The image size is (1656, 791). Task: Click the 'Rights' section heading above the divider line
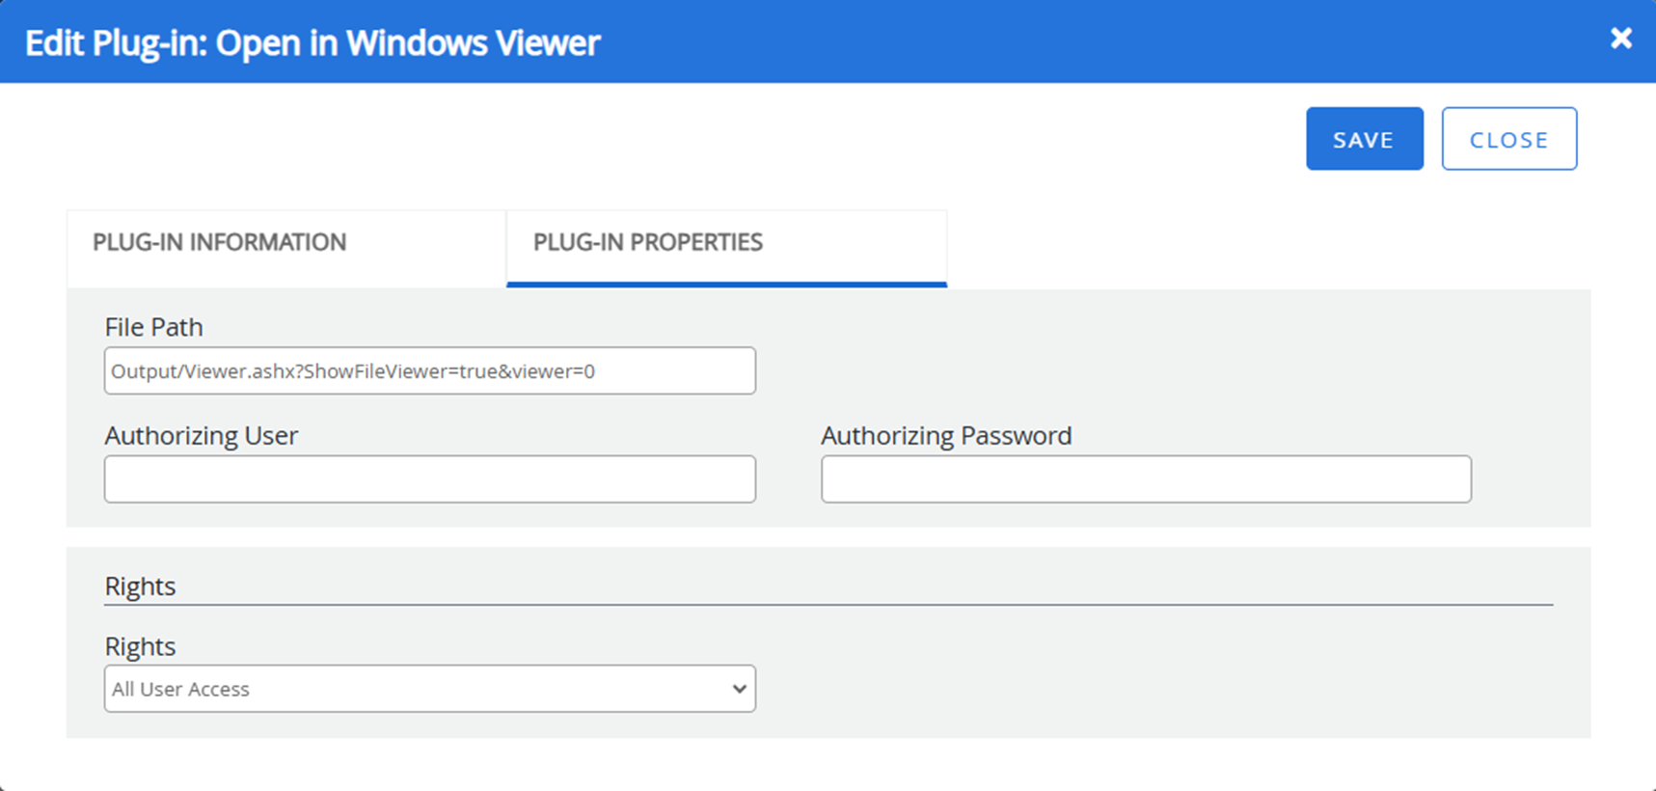[140, 586]
